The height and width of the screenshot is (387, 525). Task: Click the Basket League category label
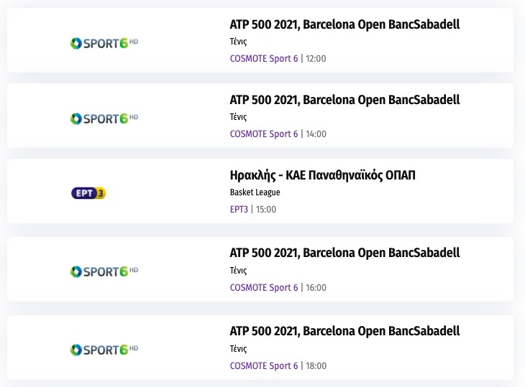(x=255, y=192)
